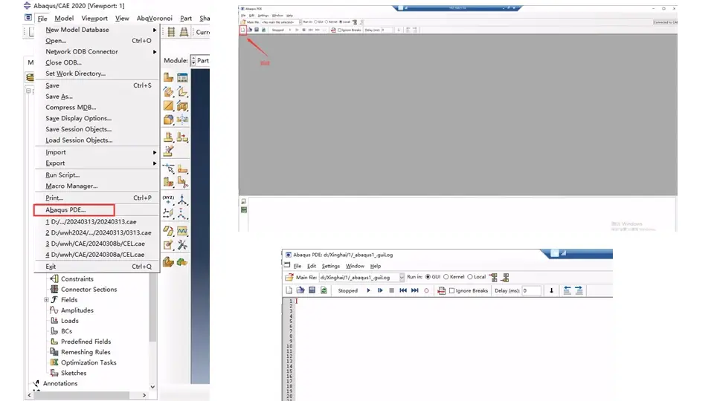Select the Kernel radio button
714x401 pixels.
(446, 277)
